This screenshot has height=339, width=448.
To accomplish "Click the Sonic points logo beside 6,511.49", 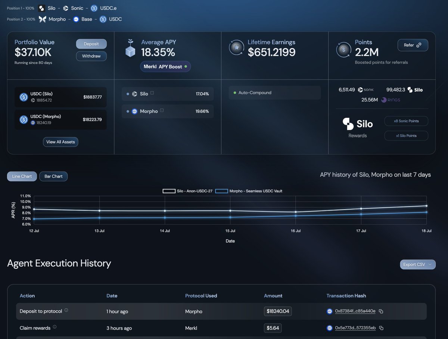I will [365, 90].
